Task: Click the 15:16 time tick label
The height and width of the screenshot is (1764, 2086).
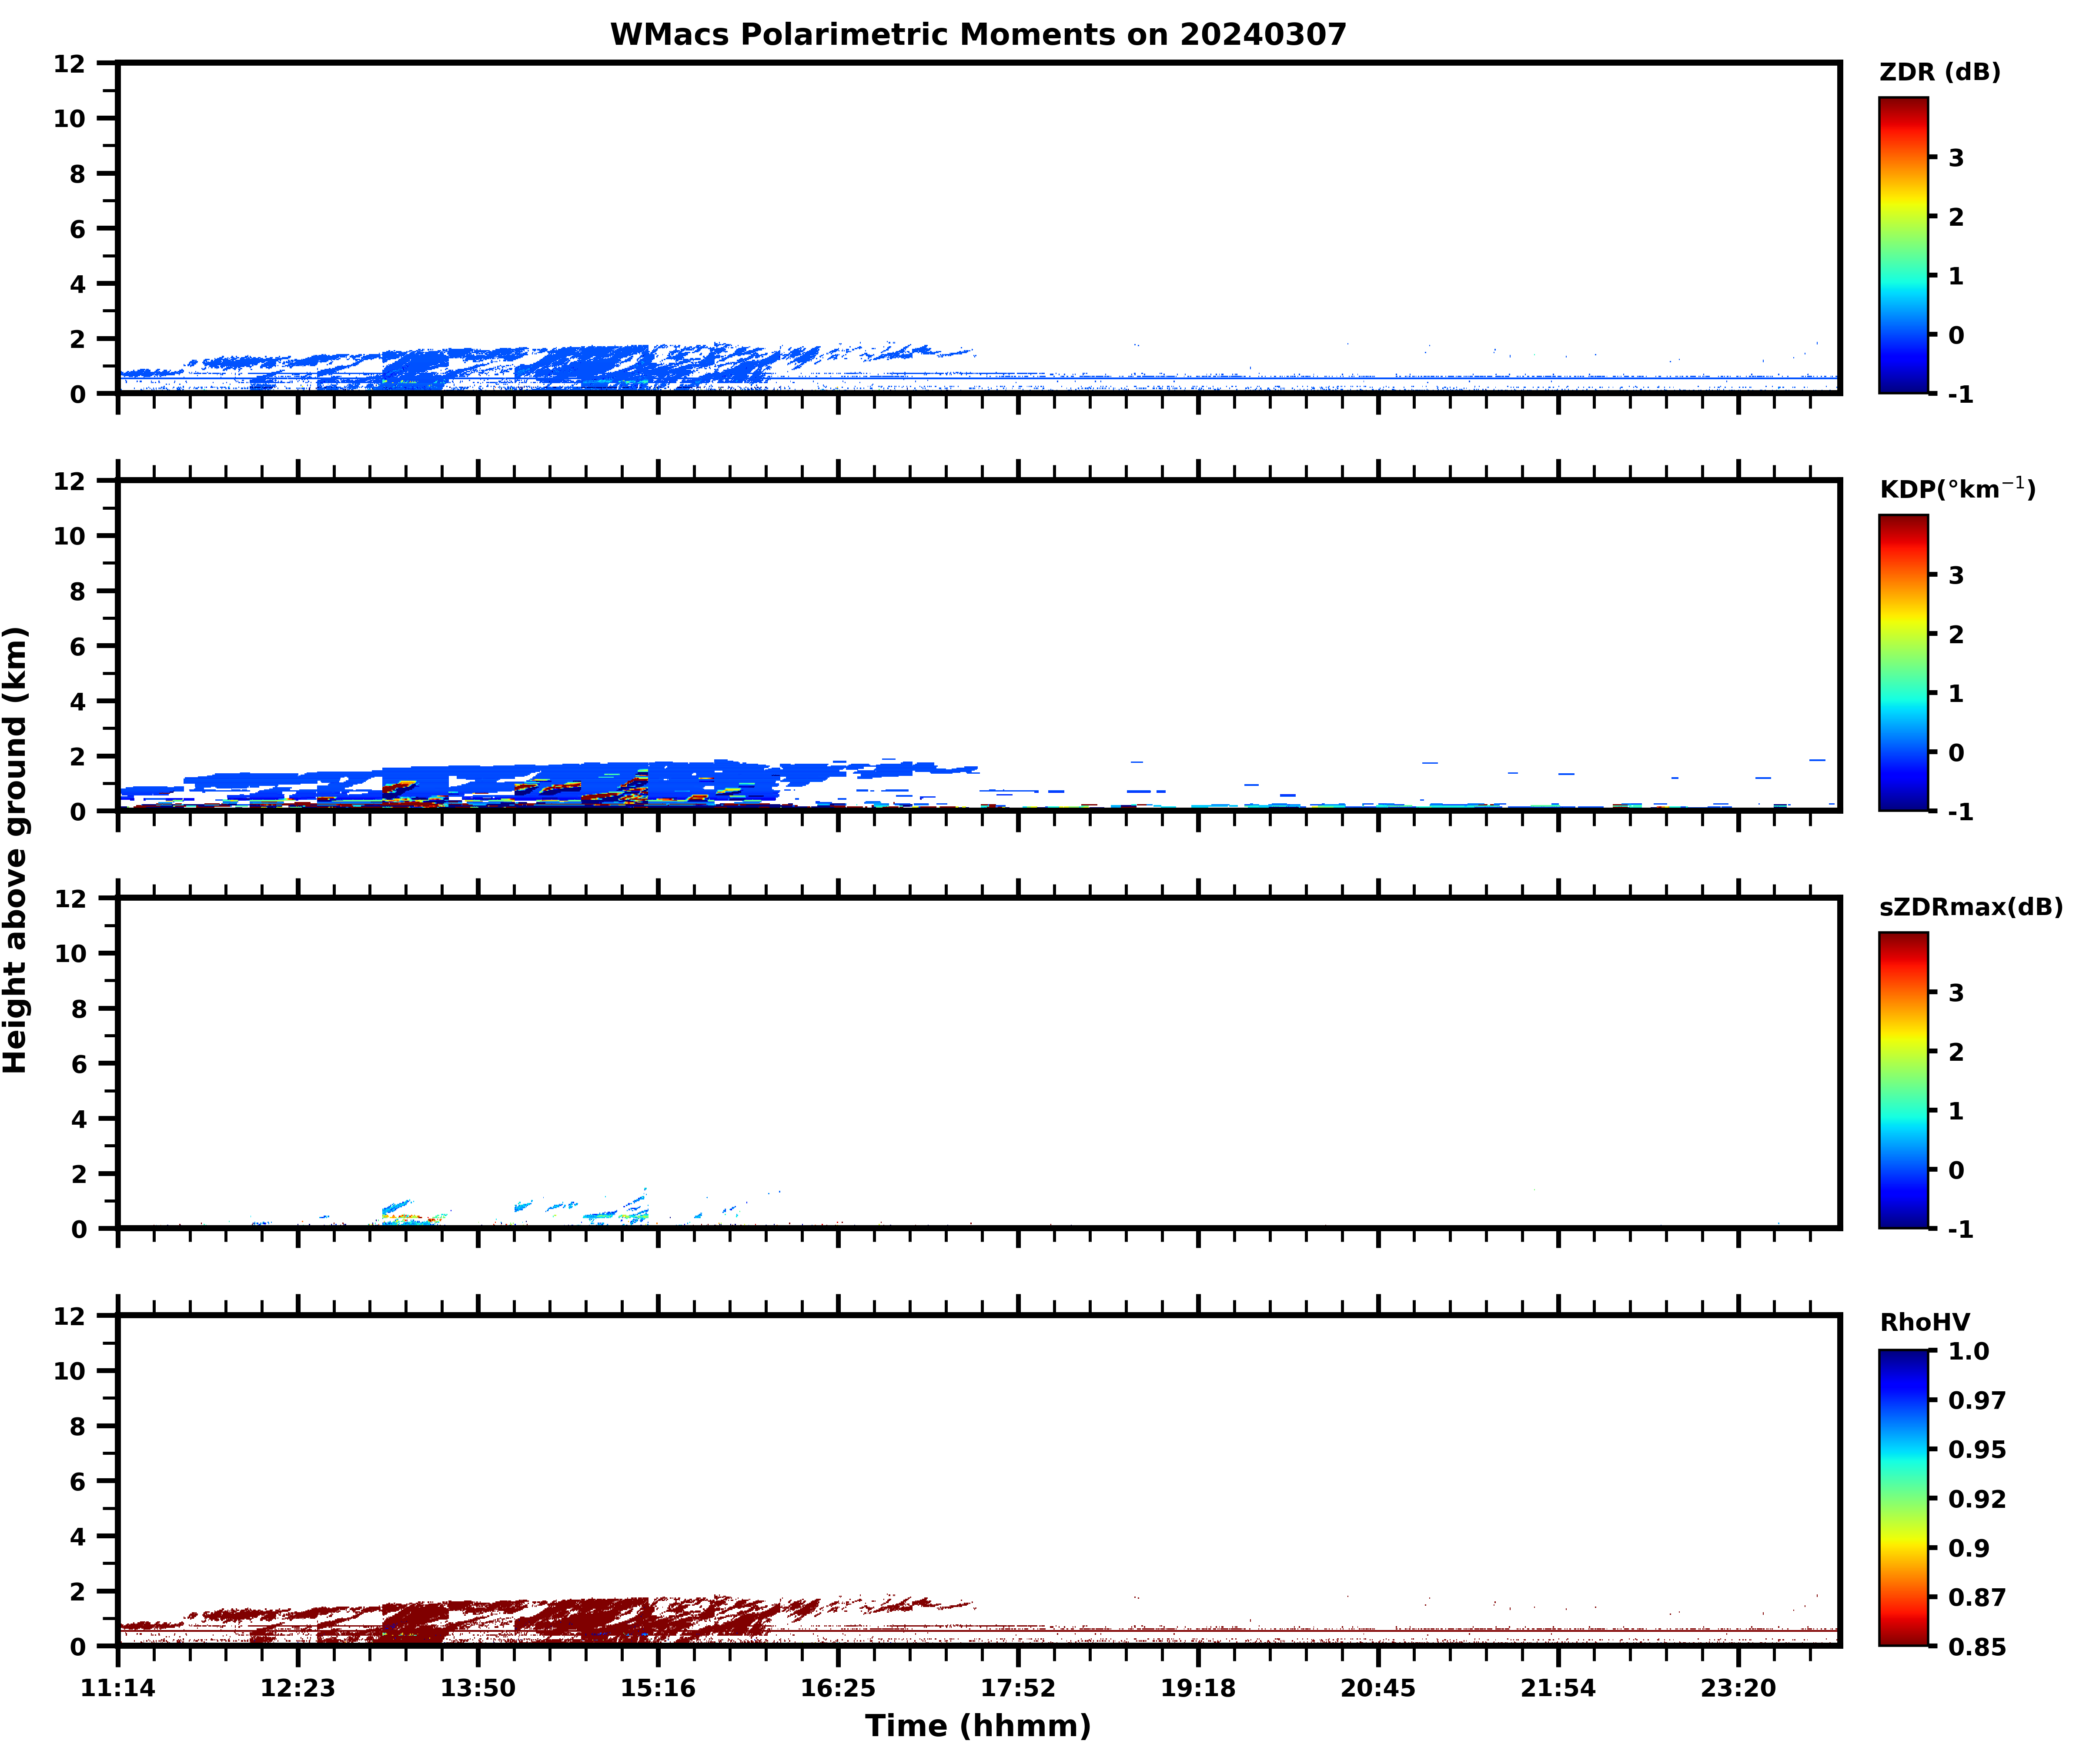Action: 658,1688
